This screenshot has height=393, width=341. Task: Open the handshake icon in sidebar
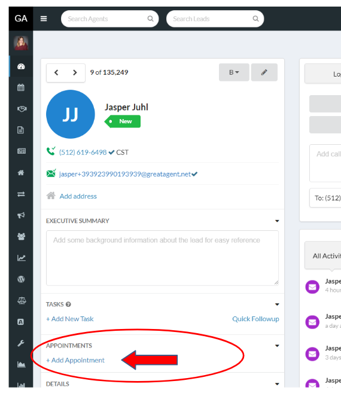pyautogui.click(x=22, y=109)
